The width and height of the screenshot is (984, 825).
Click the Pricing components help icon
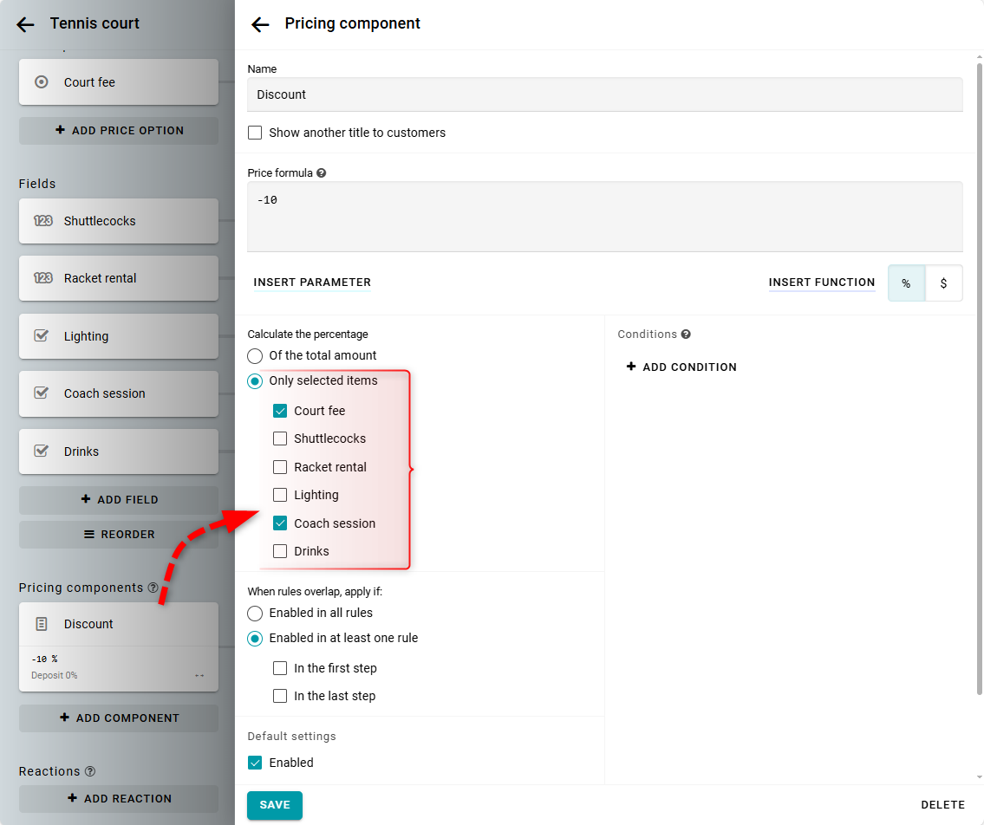tap(153, 588)
